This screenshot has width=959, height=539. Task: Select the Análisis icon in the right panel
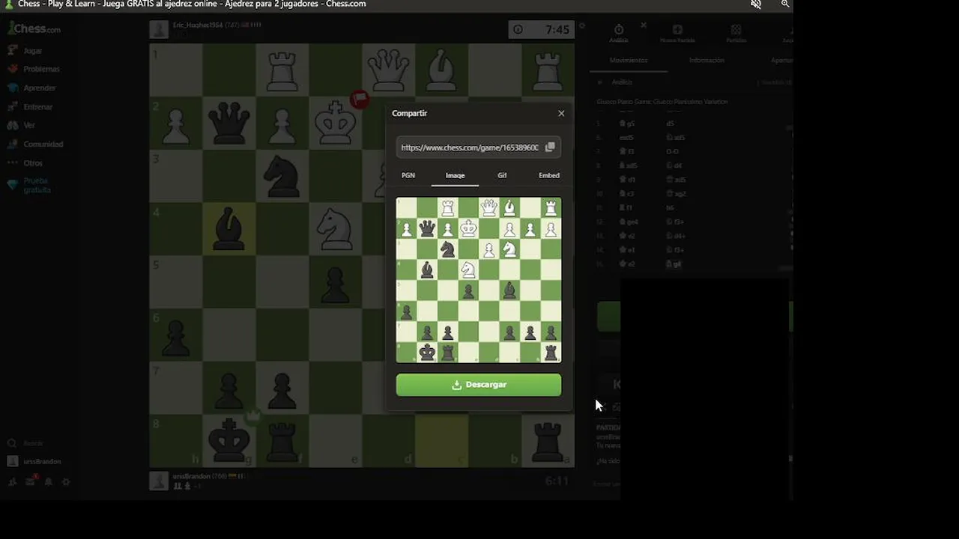tap(619, 34)
